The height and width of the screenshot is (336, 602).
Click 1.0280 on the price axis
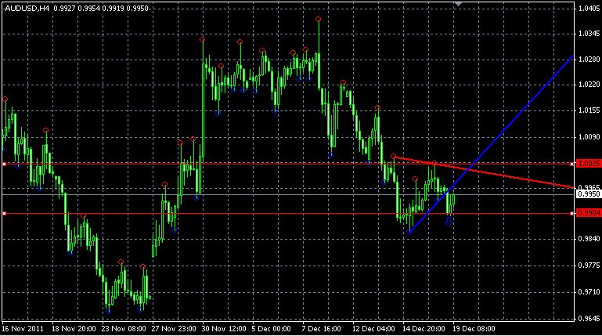(589, 60)
